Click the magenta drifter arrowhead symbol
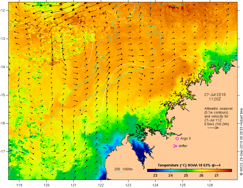 (175, 146)
